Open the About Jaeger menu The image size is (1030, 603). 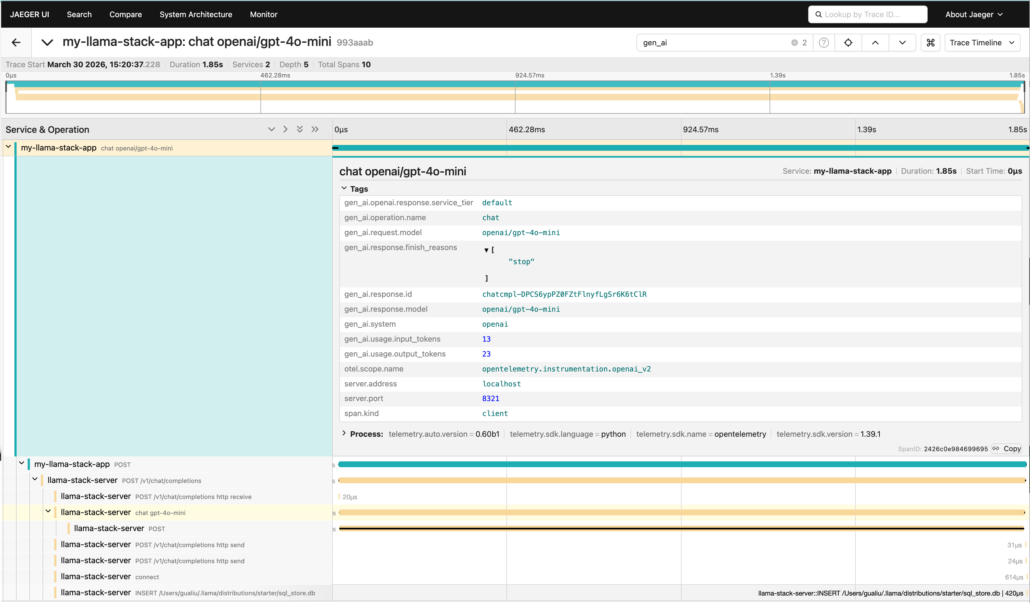[974, 14]
